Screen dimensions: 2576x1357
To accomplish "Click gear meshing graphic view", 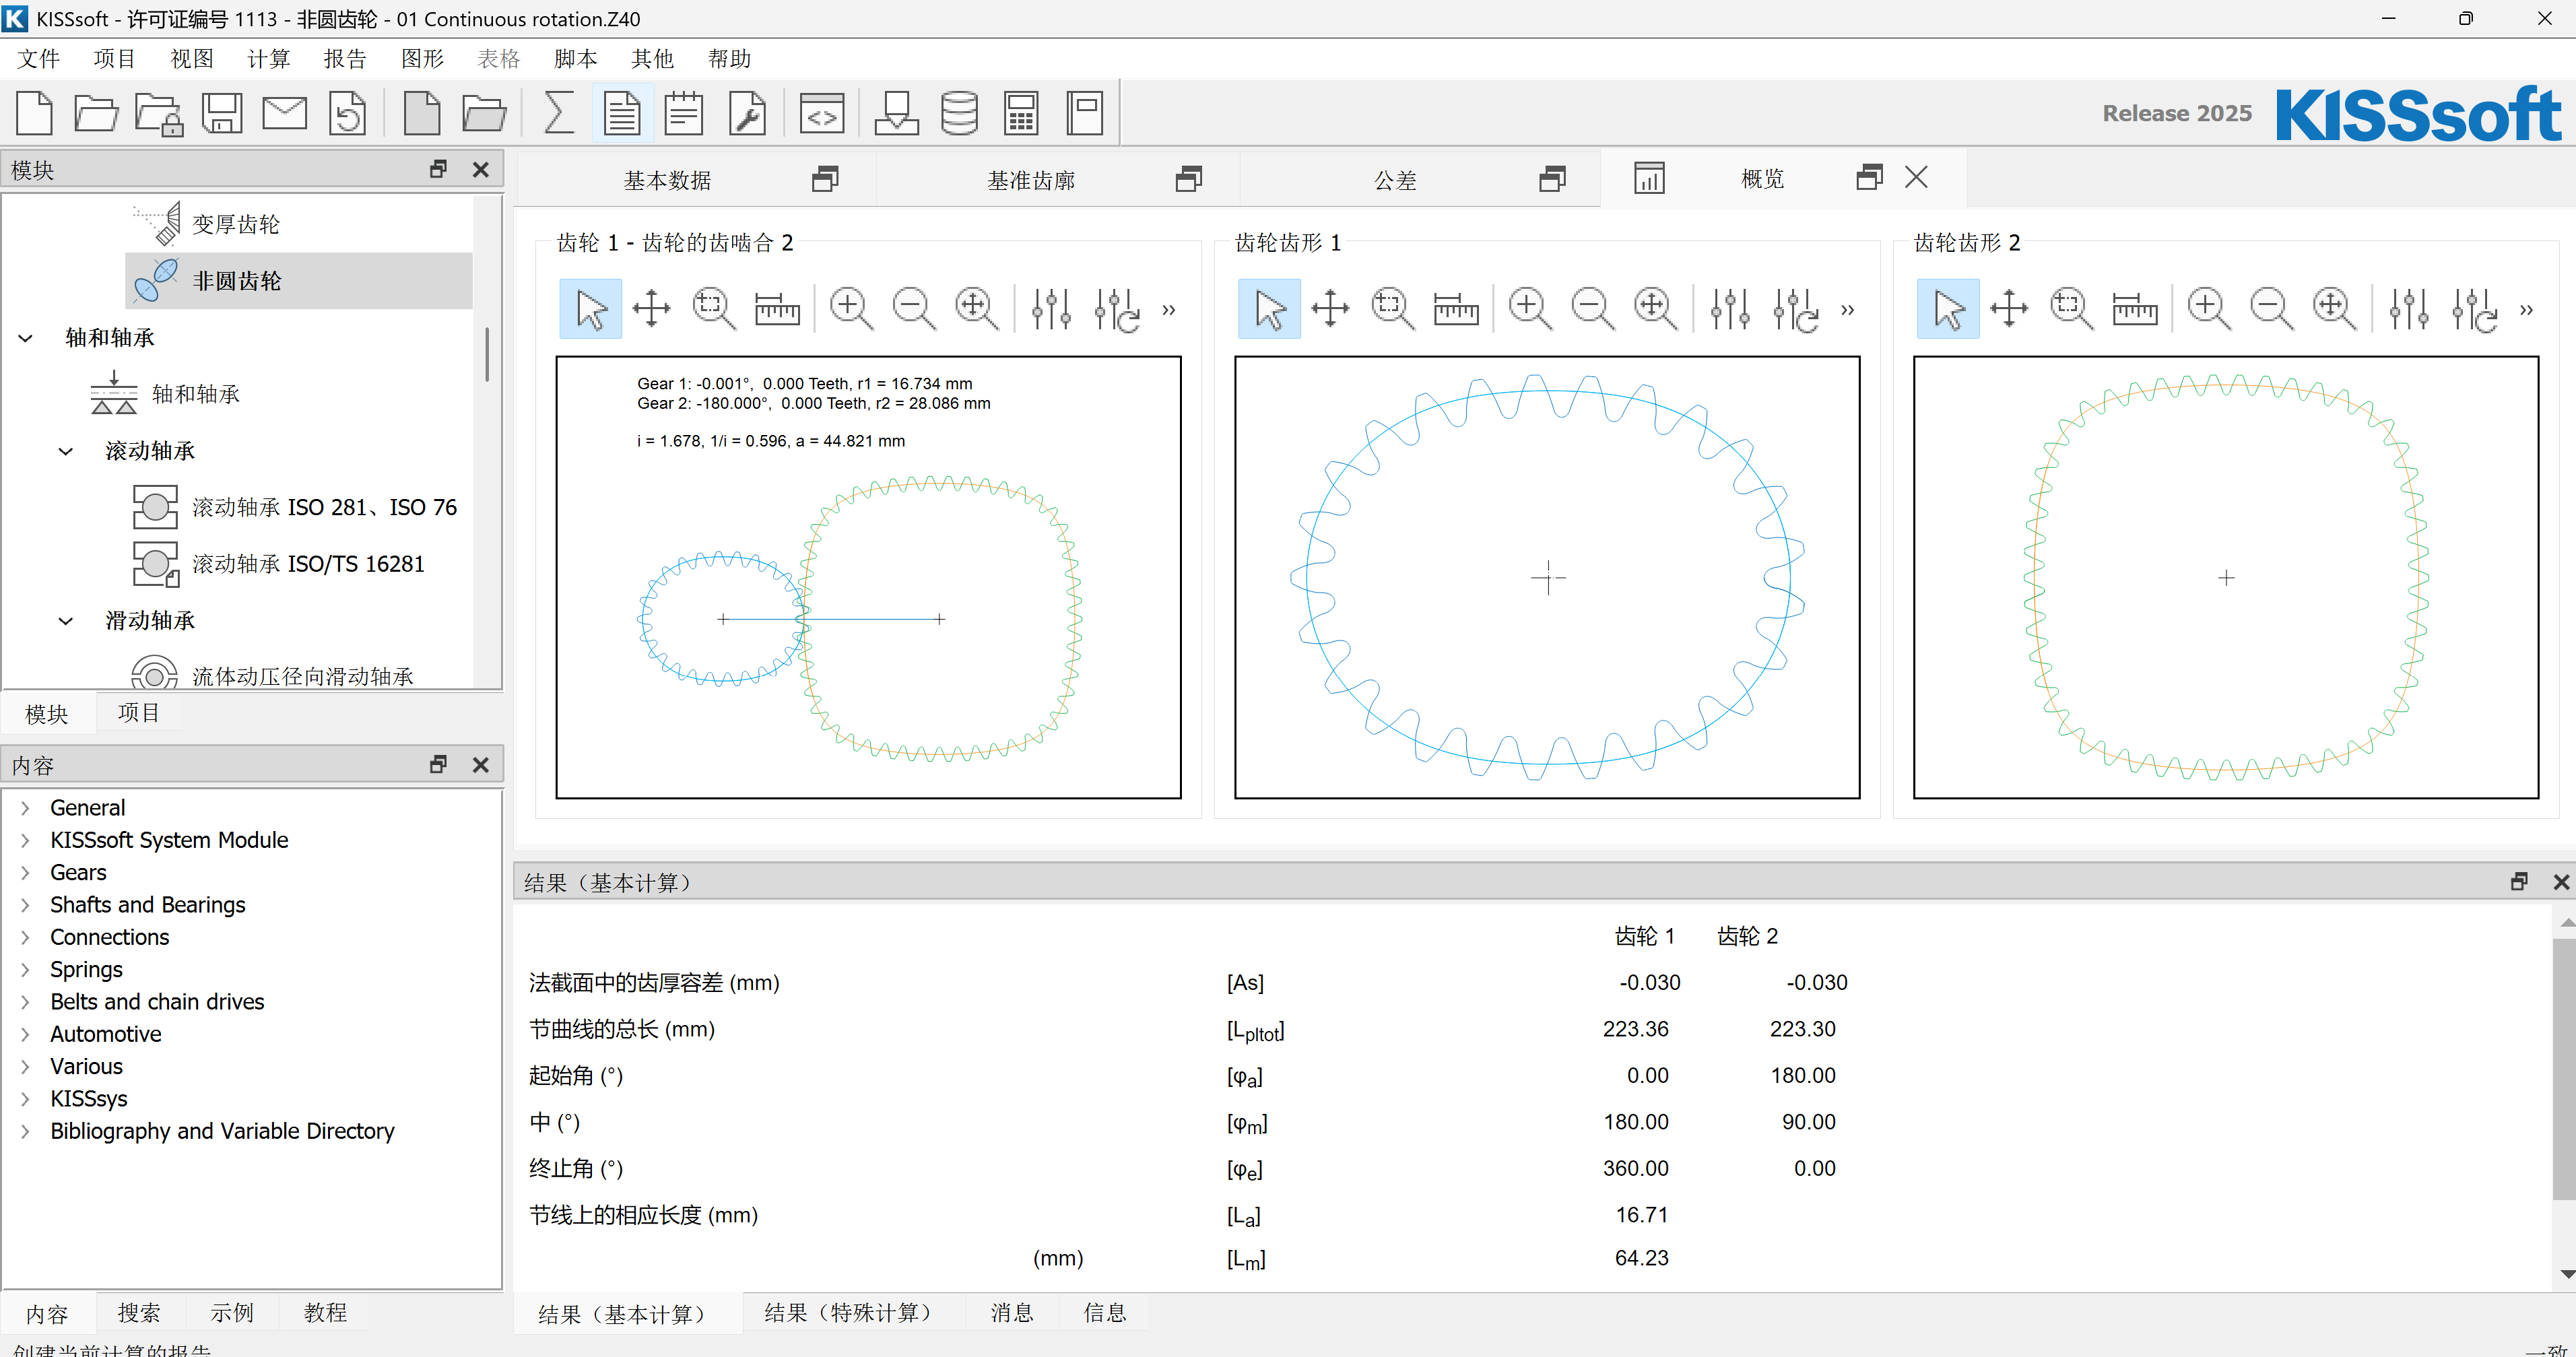I will pyautogui.click(x=868, y=578).
